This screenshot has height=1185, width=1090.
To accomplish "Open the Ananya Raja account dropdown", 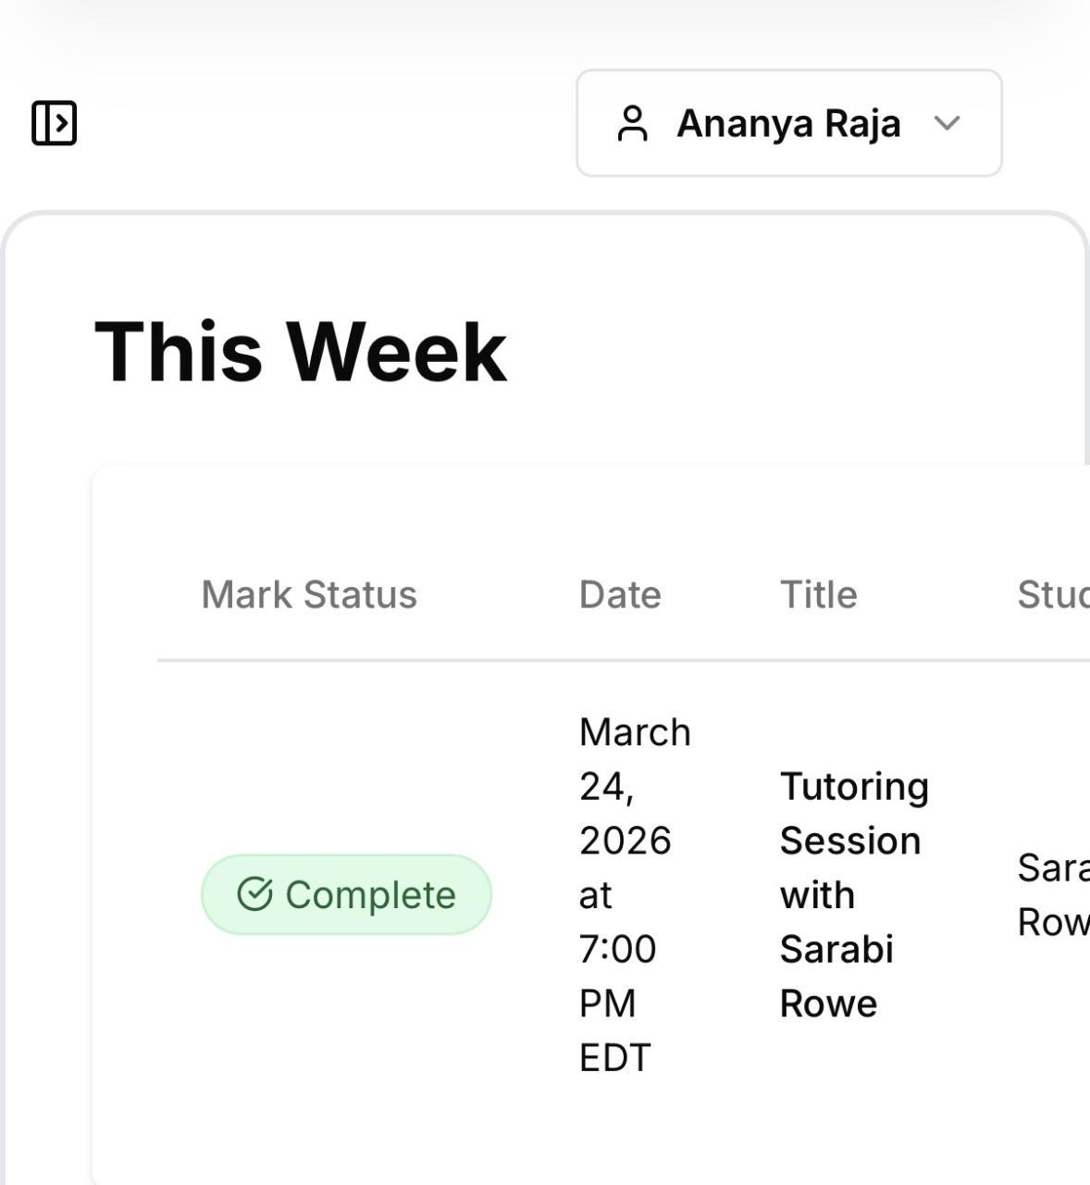I will coord(788,123).
